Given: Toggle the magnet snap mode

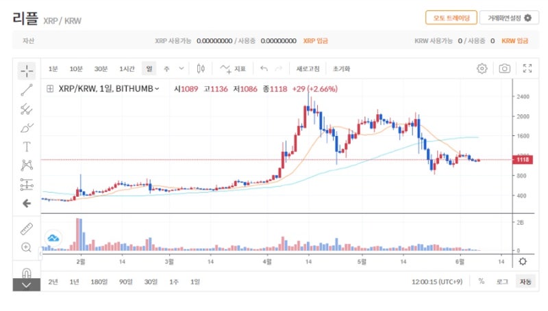Looking at the screenshot, I should pos(27,273).
